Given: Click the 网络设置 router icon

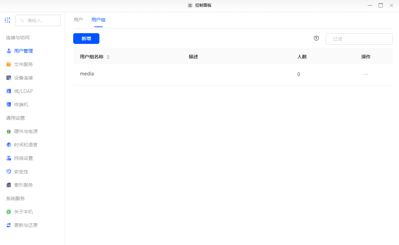Looking at the screenshot, I should click(9, 159).
